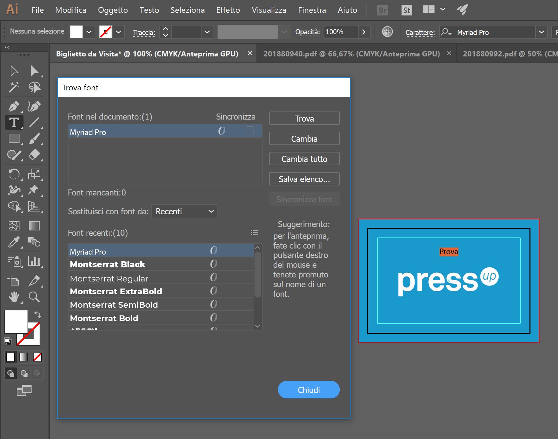Image resolution: width=558 pixels, height=439 pixels.
Task: Choose the Magic Wand tool
Action: (x=14, y=87)
